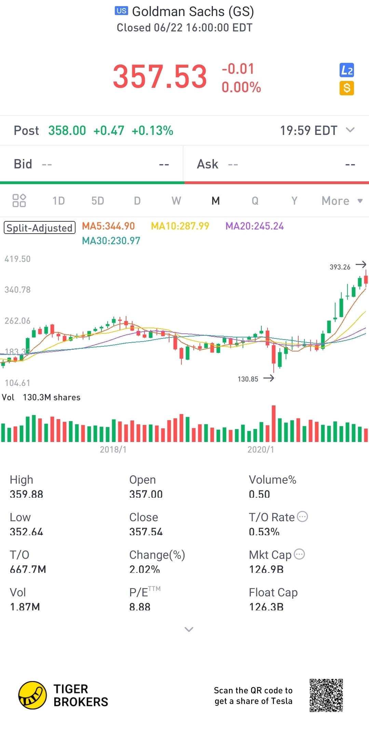
Task: Click the Mkt Cap info icon
Action: pos(299,554)
